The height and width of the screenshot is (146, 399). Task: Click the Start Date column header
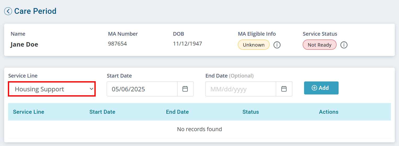pos(102,112)
